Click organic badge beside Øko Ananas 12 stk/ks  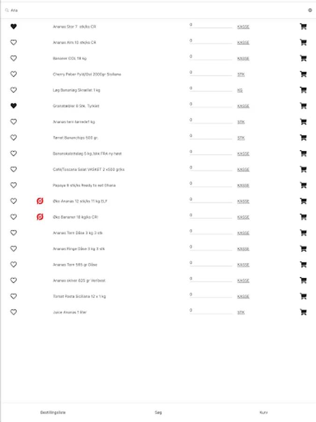click(40, 201)
